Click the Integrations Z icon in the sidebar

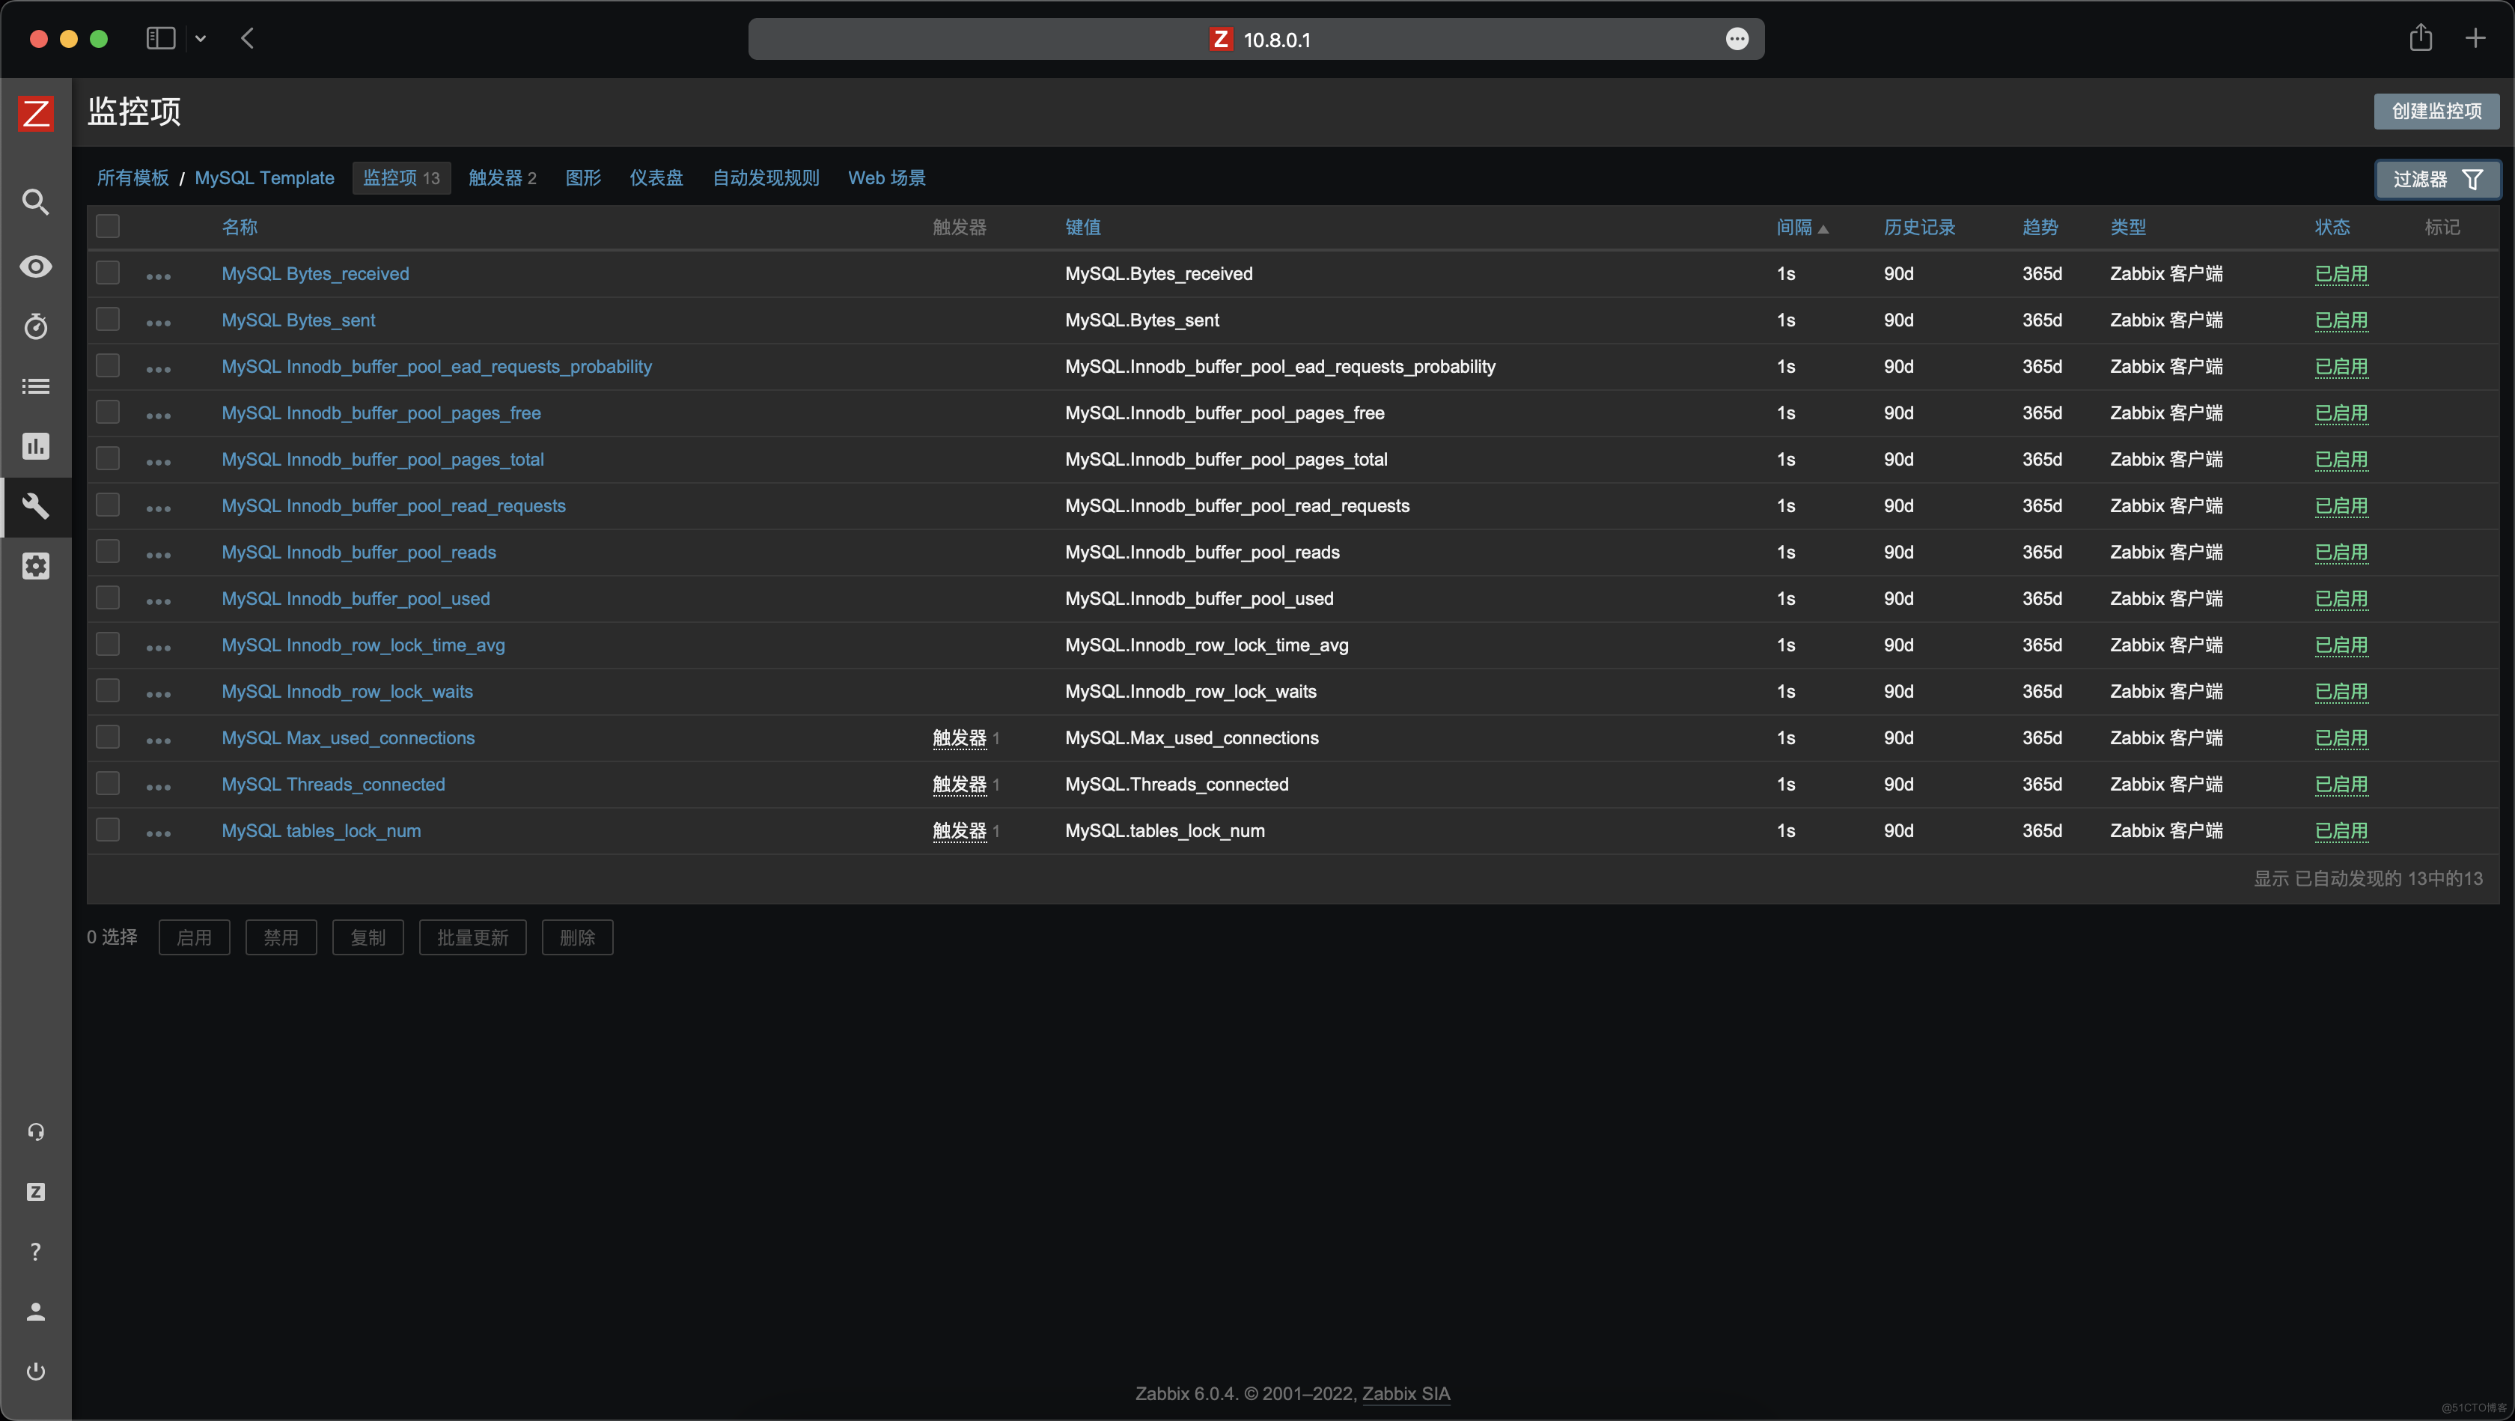point(36,1191)
